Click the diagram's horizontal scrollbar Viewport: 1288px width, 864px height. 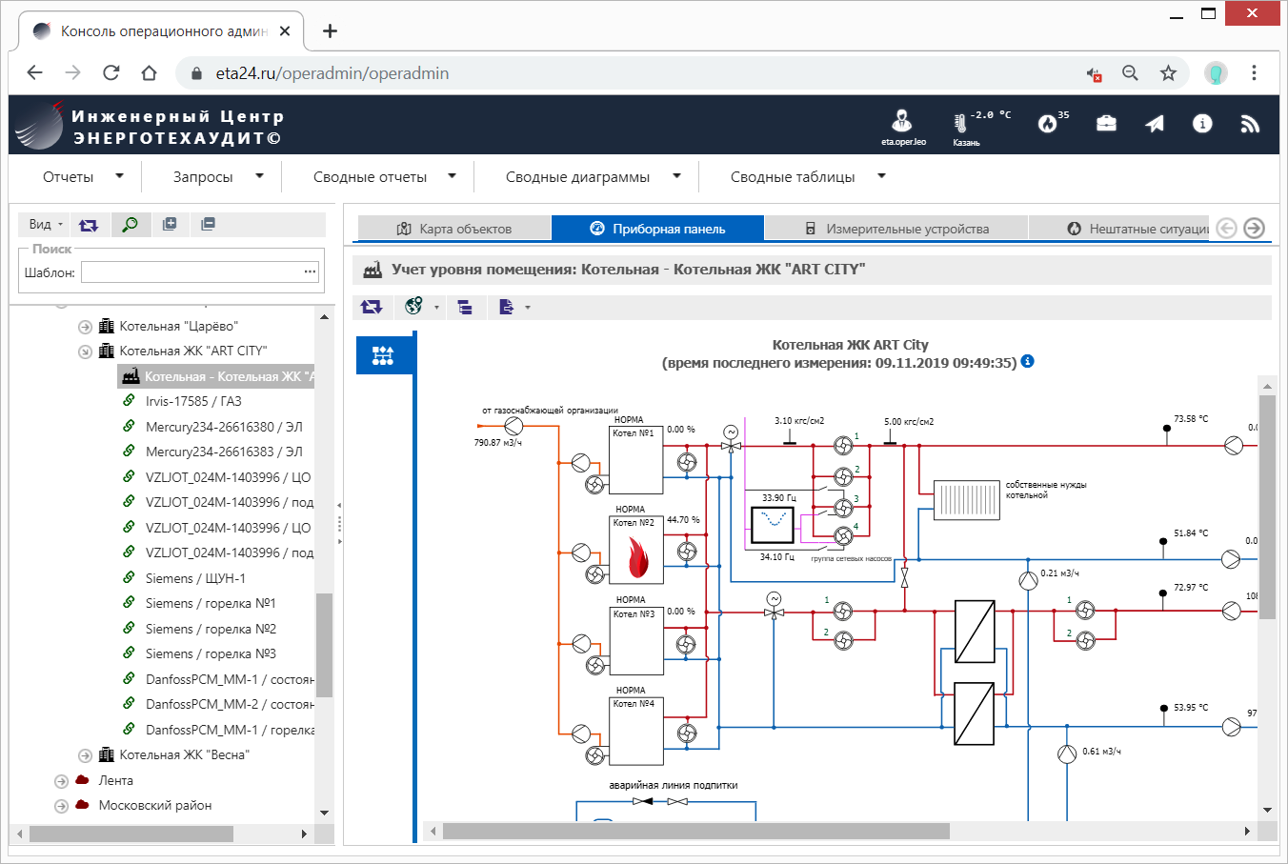tap(695, 832)
